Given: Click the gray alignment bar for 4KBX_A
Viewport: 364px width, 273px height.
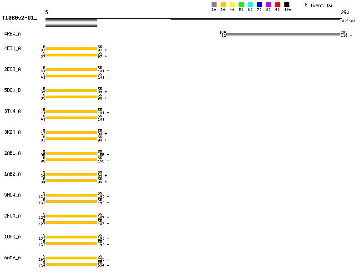Looking at the screenshot, I should click(x=283, y=34).
